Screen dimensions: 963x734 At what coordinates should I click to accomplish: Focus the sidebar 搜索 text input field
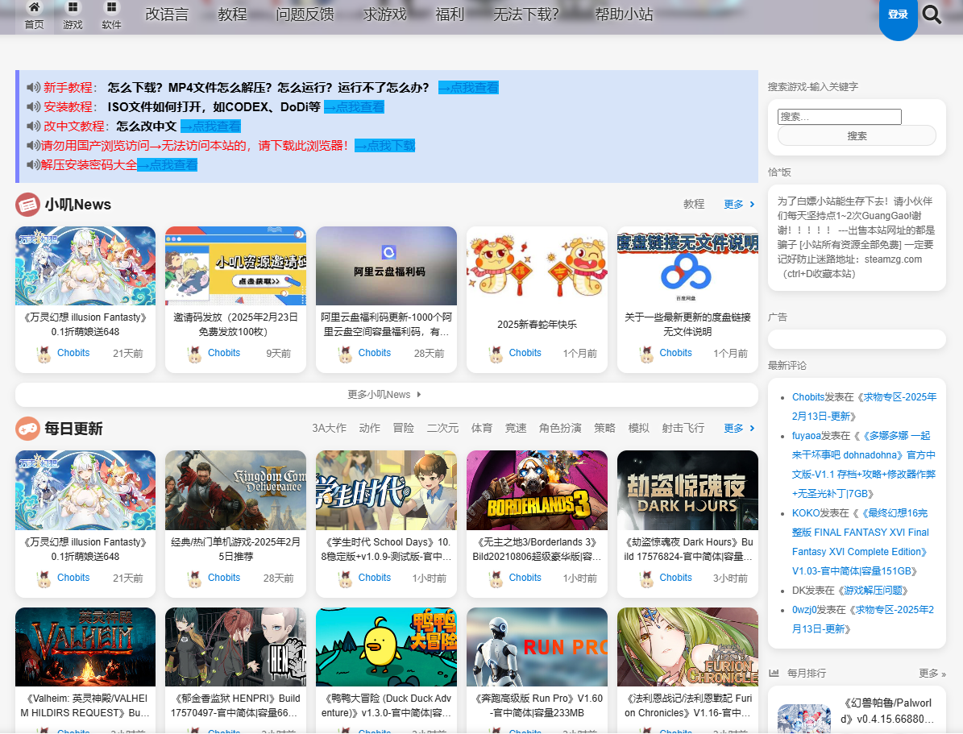(839, 117)
